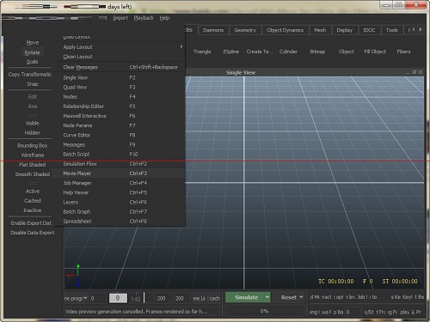Select Layers menu entry
Viewport: 430px width, 322px height.
coord(120,203)
